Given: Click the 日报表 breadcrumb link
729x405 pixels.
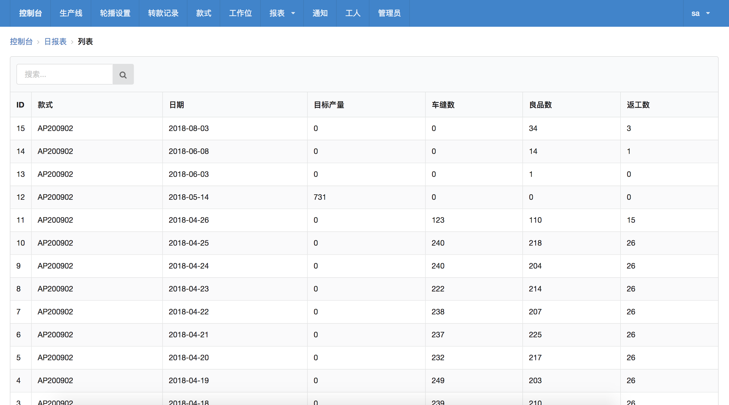Looking at the screenshot, I should coord(55,41).
